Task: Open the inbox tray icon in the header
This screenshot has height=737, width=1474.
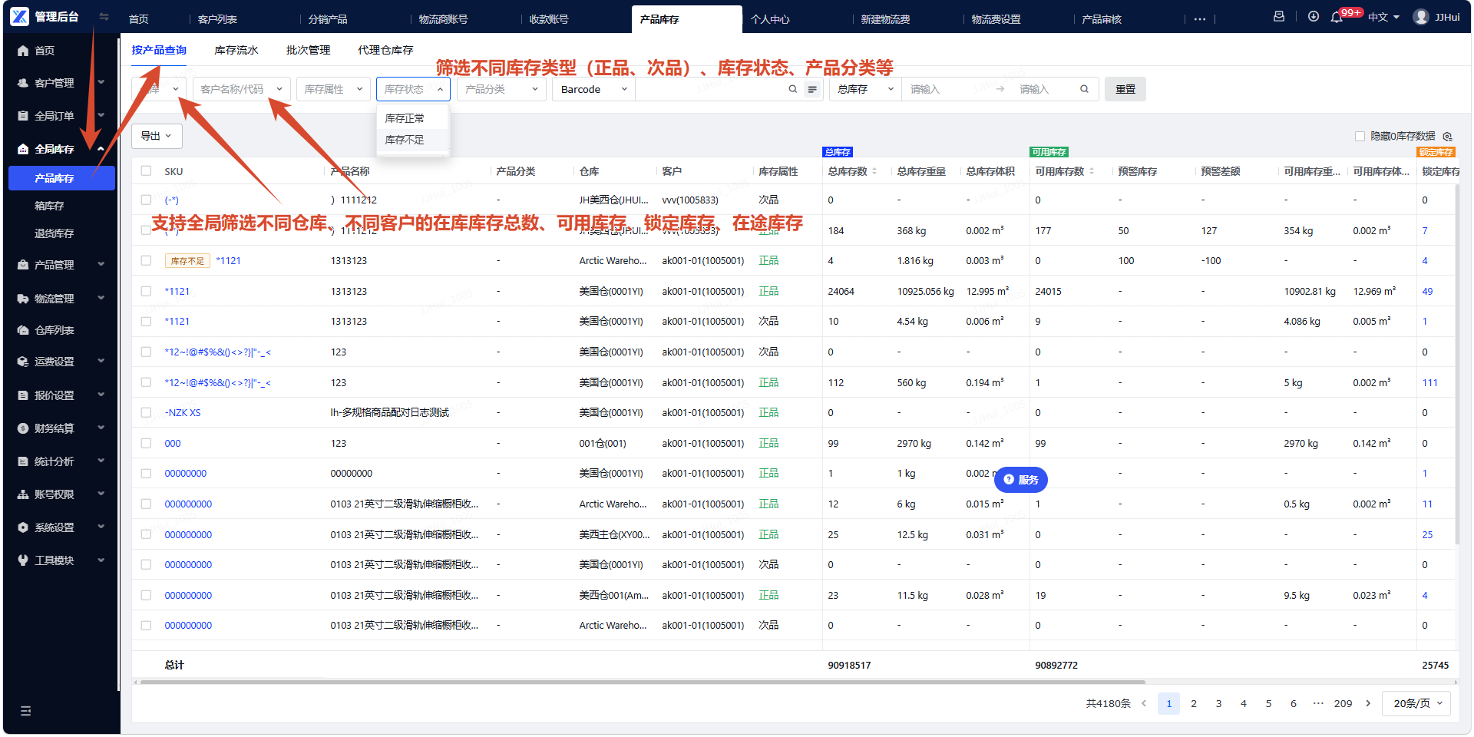Action: click(1279, 16)
